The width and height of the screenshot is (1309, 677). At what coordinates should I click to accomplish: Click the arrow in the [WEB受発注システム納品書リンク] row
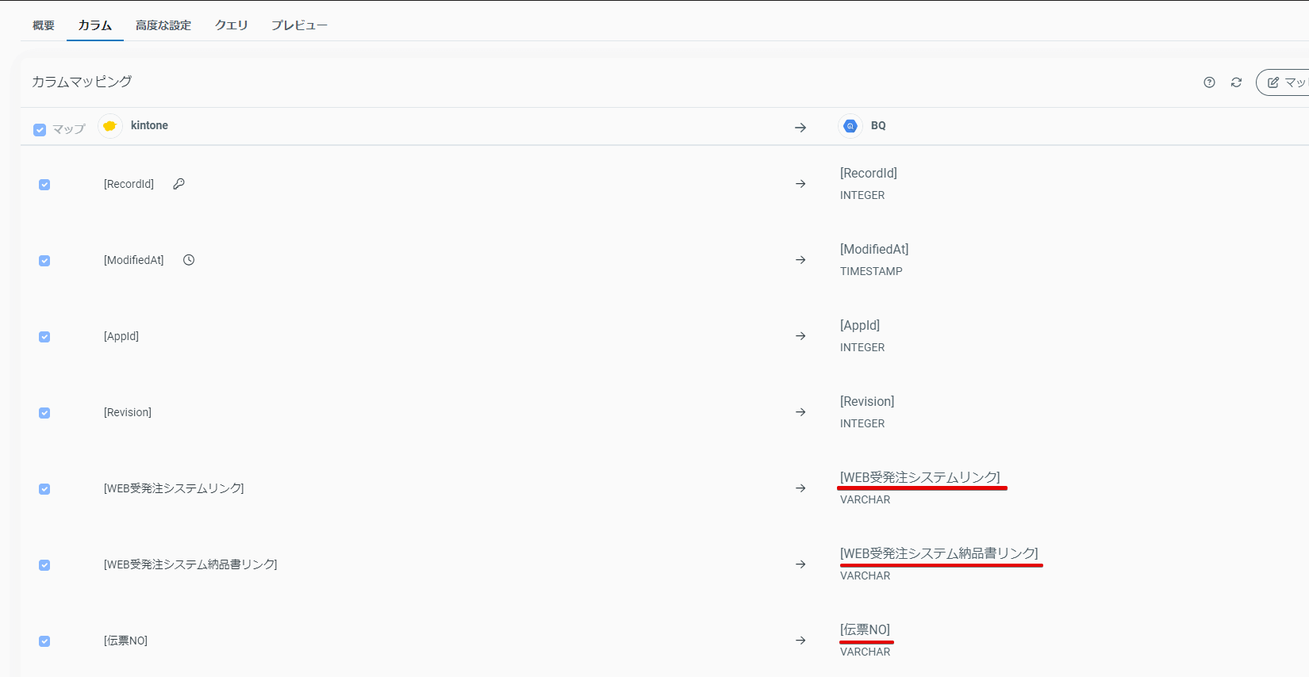(x=800, y=564)
